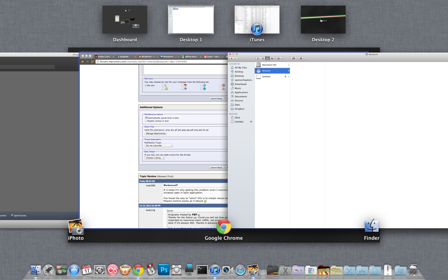This screenshot has width=448, height=280.
Task: Click Submit Reply below Post Icons
Action: [216, 98]
